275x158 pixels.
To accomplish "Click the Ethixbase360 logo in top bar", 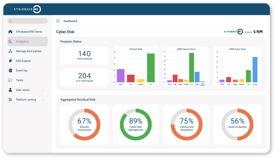I will (x=27, y=9).
